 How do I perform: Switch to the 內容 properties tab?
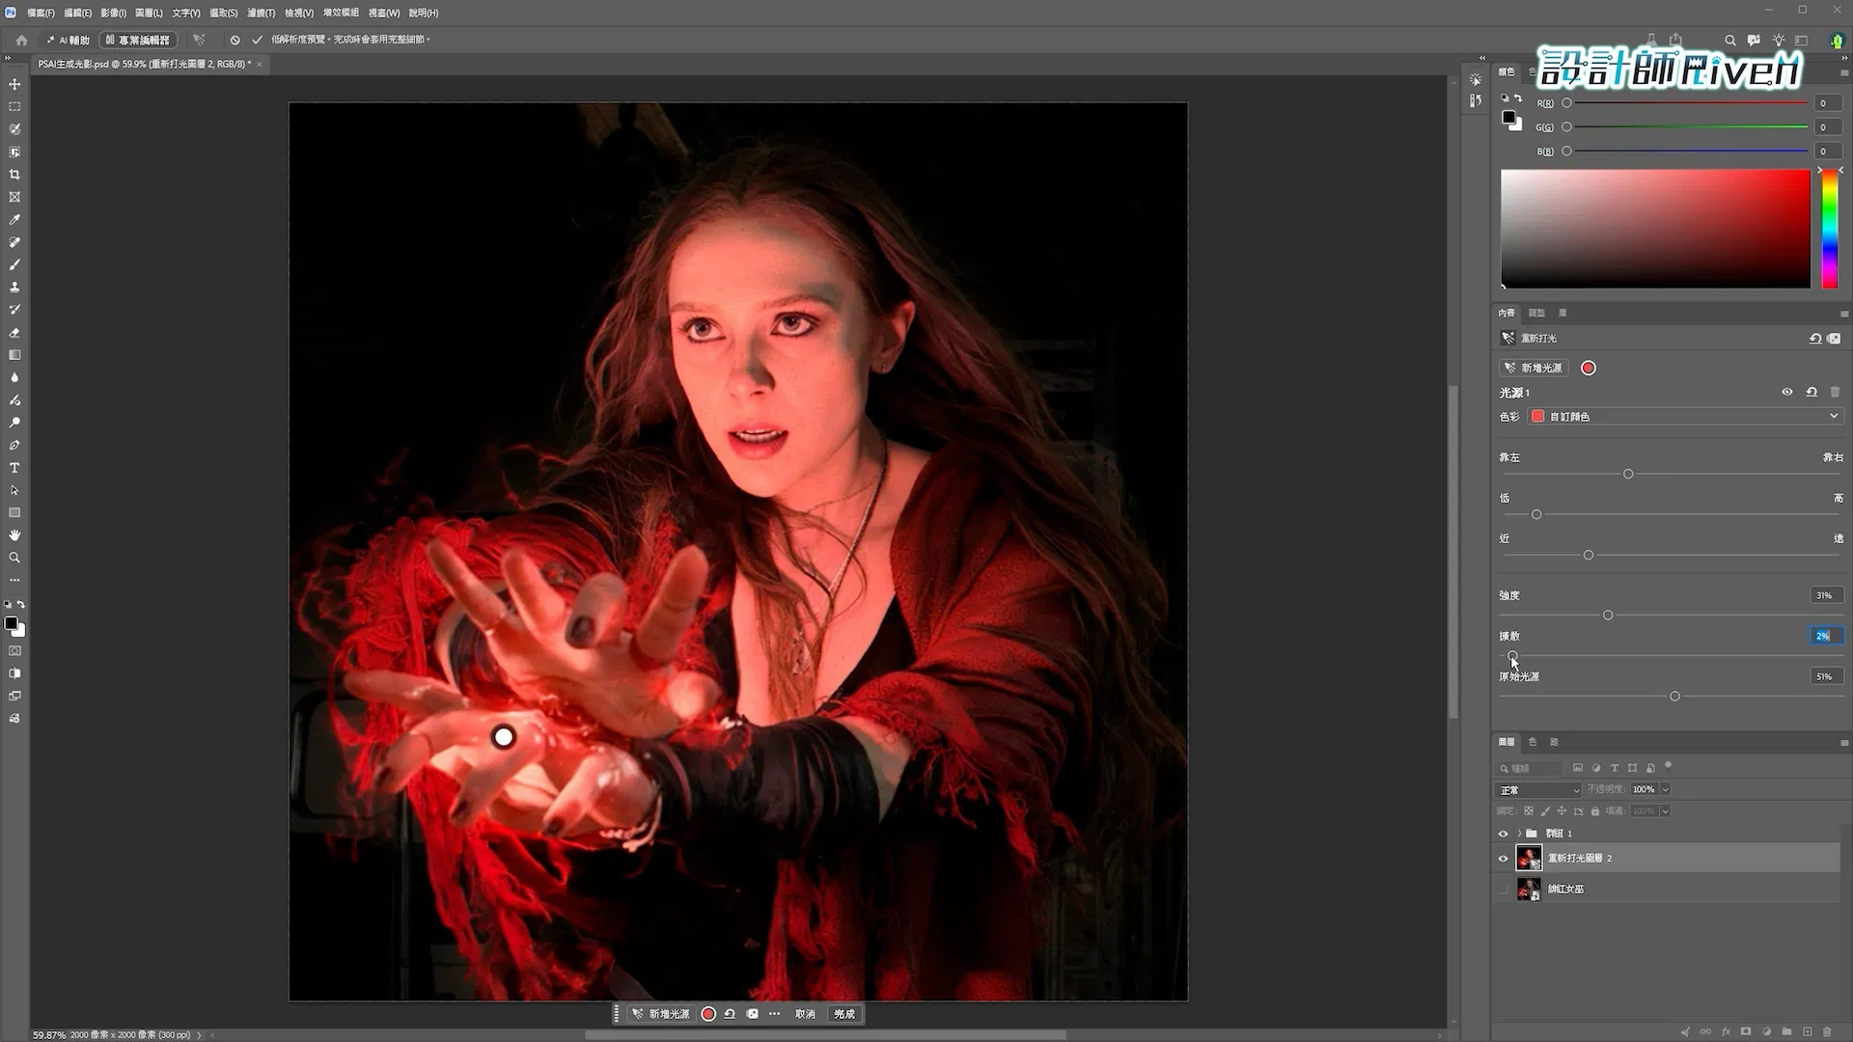click(x=1507, y=313)
